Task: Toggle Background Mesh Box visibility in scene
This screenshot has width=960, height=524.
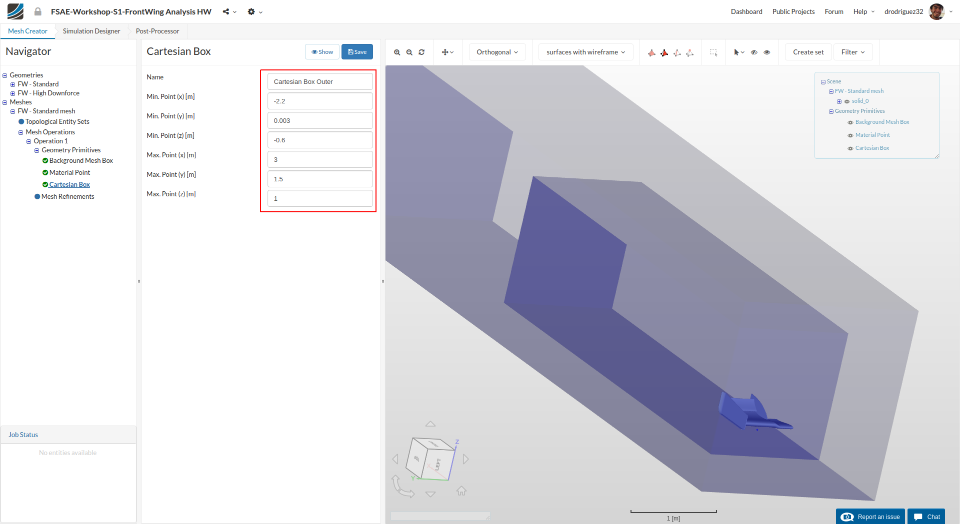Action: pos(850,122)
